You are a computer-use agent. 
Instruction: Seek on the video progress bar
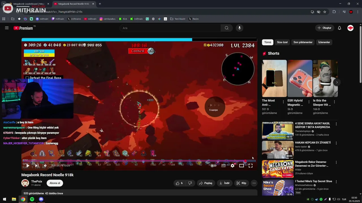[139, 161]
